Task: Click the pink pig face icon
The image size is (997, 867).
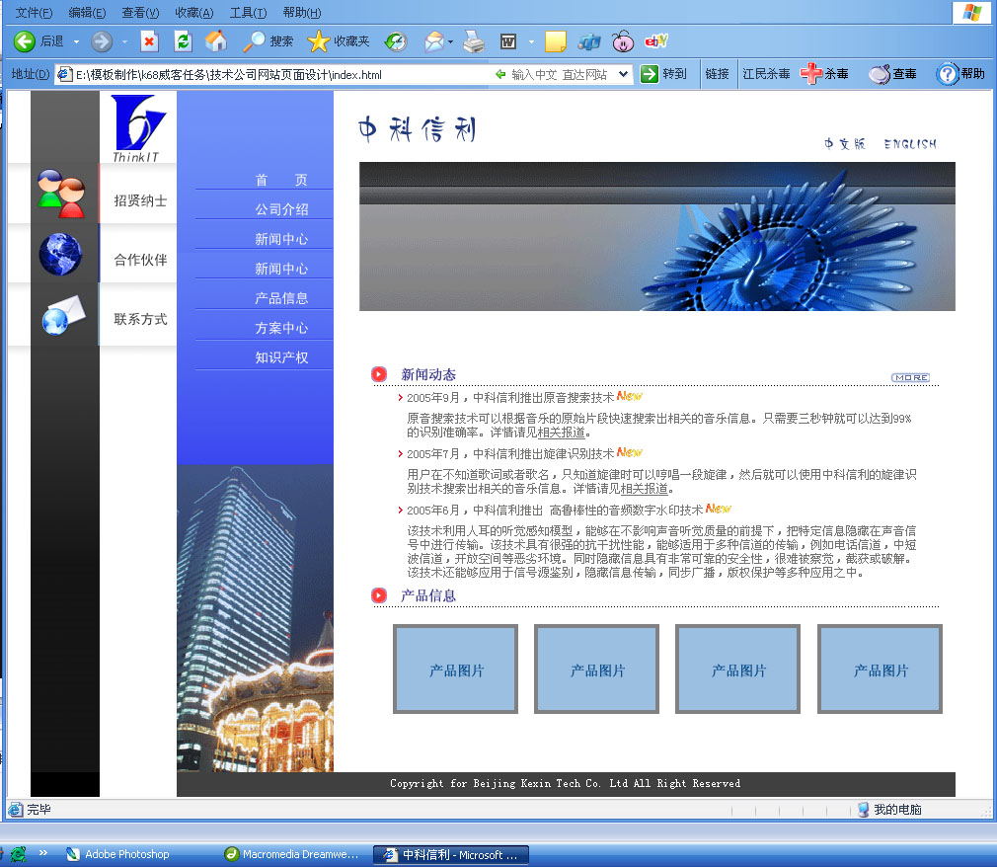Action: click(623, 42)
